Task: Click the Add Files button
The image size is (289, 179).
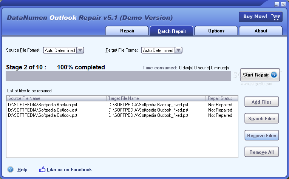Action: pyautogui.click(x=261, y=102)
